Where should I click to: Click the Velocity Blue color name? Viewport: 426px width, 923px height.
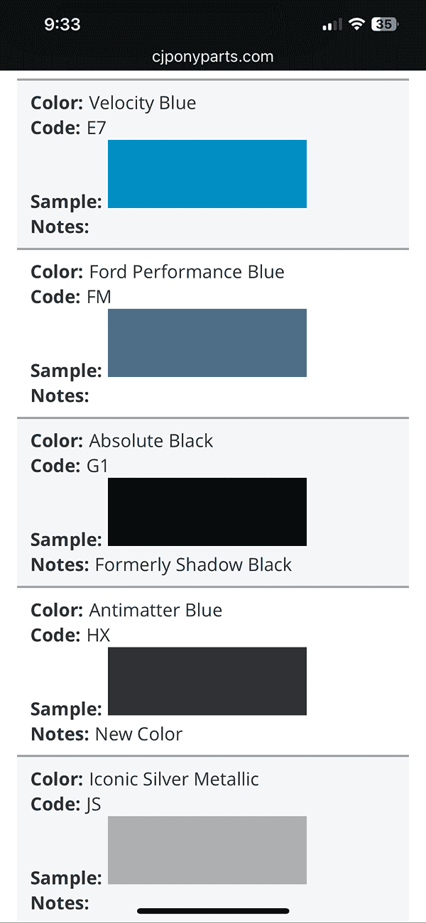(x=142, y=103)
